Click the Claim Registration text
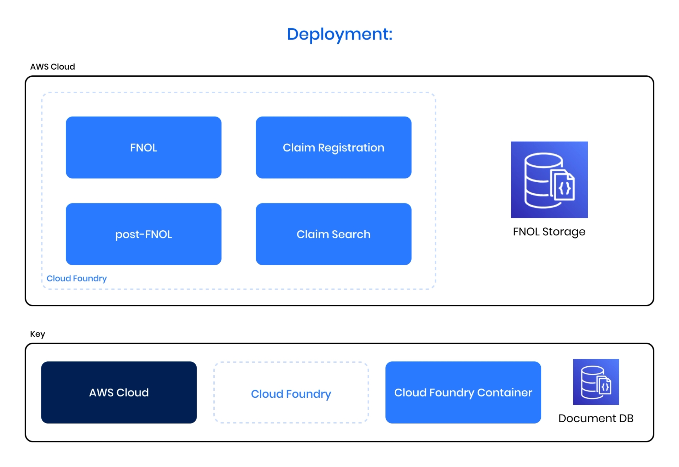The width and height of the screenshot is (679, 467). click(333, 148)
